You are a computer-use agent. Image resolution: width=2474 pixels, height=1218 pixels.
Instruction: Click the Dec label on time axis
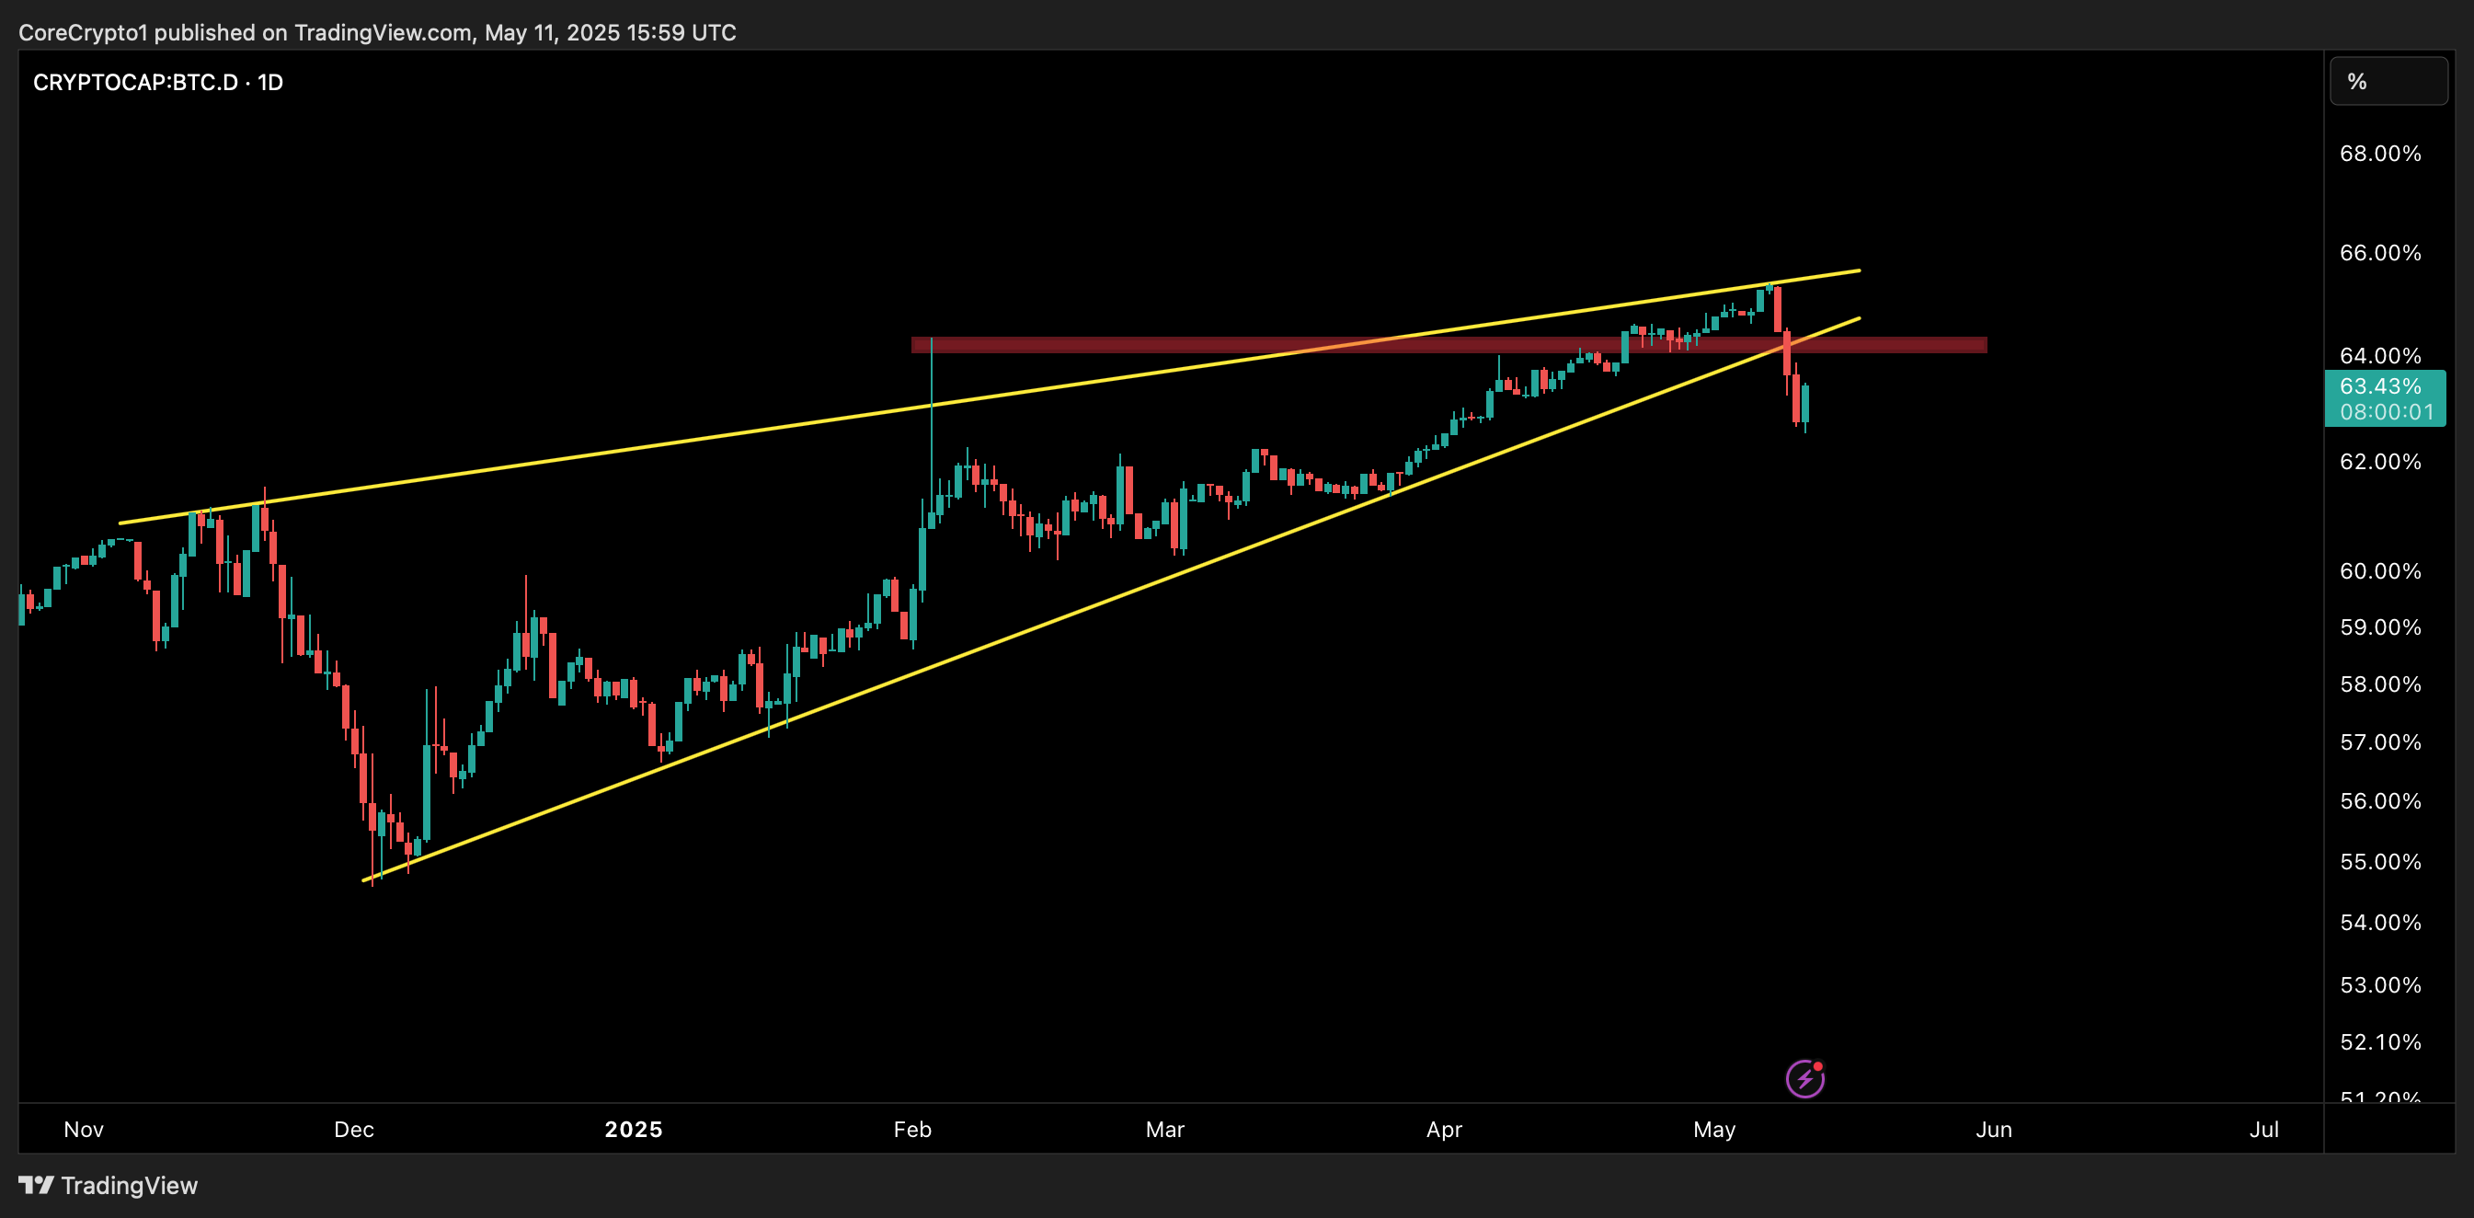353,1130
